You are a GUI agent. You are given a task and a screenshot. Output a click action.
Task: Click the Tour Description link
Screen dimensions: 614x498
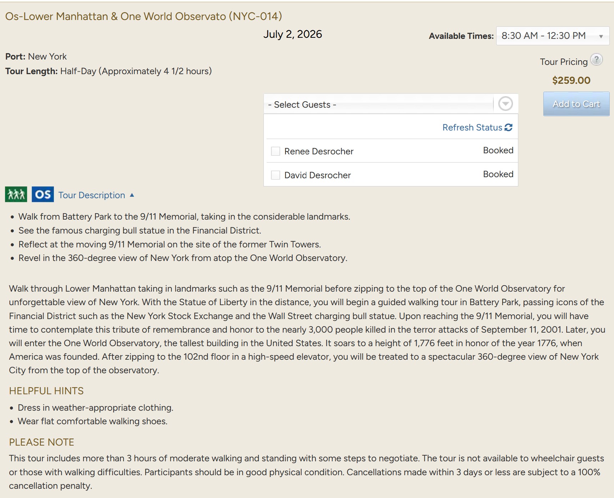[92, 195]
